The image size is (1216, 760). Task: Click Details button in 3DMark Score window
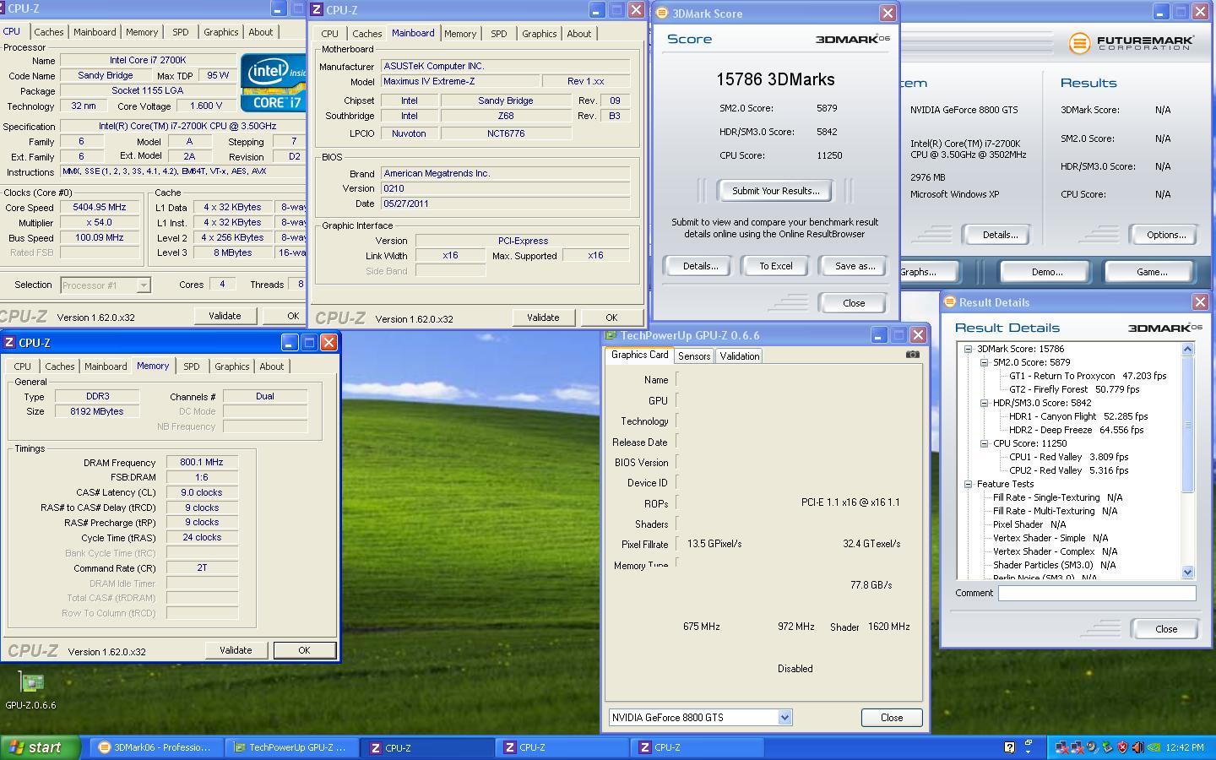tap(700, 266)
